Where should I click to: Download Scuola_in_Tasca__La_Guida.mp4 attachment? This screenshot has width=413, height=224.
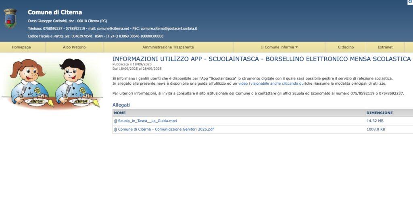[x=148, y=121]
